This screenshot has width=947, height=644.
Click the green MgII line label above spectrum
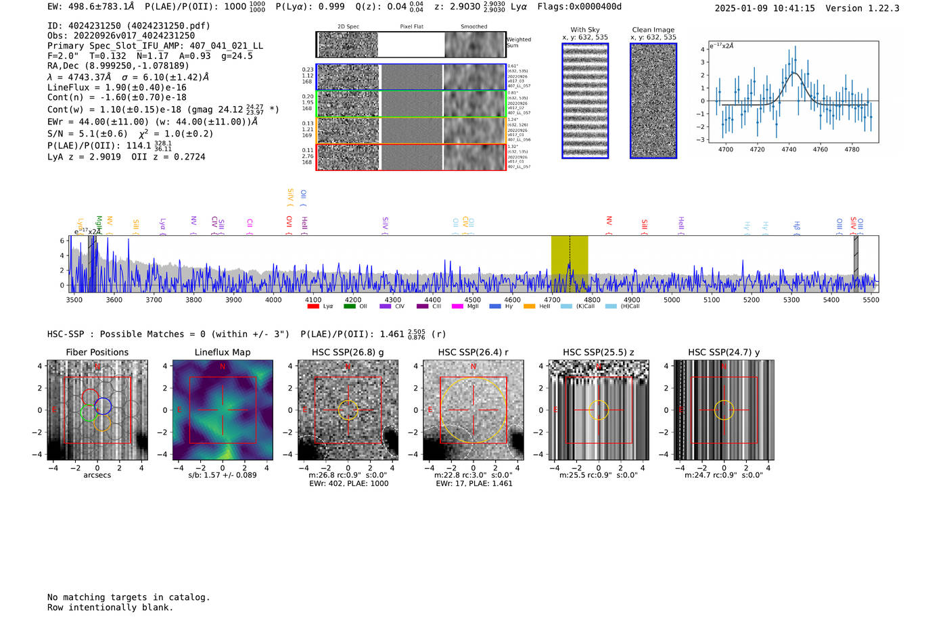pos(99,223)
